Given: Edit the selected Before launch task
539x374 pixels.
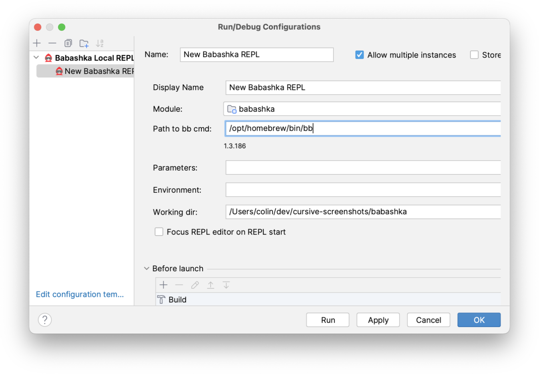Looking at the screenshot, I should (x=195, y=285).
